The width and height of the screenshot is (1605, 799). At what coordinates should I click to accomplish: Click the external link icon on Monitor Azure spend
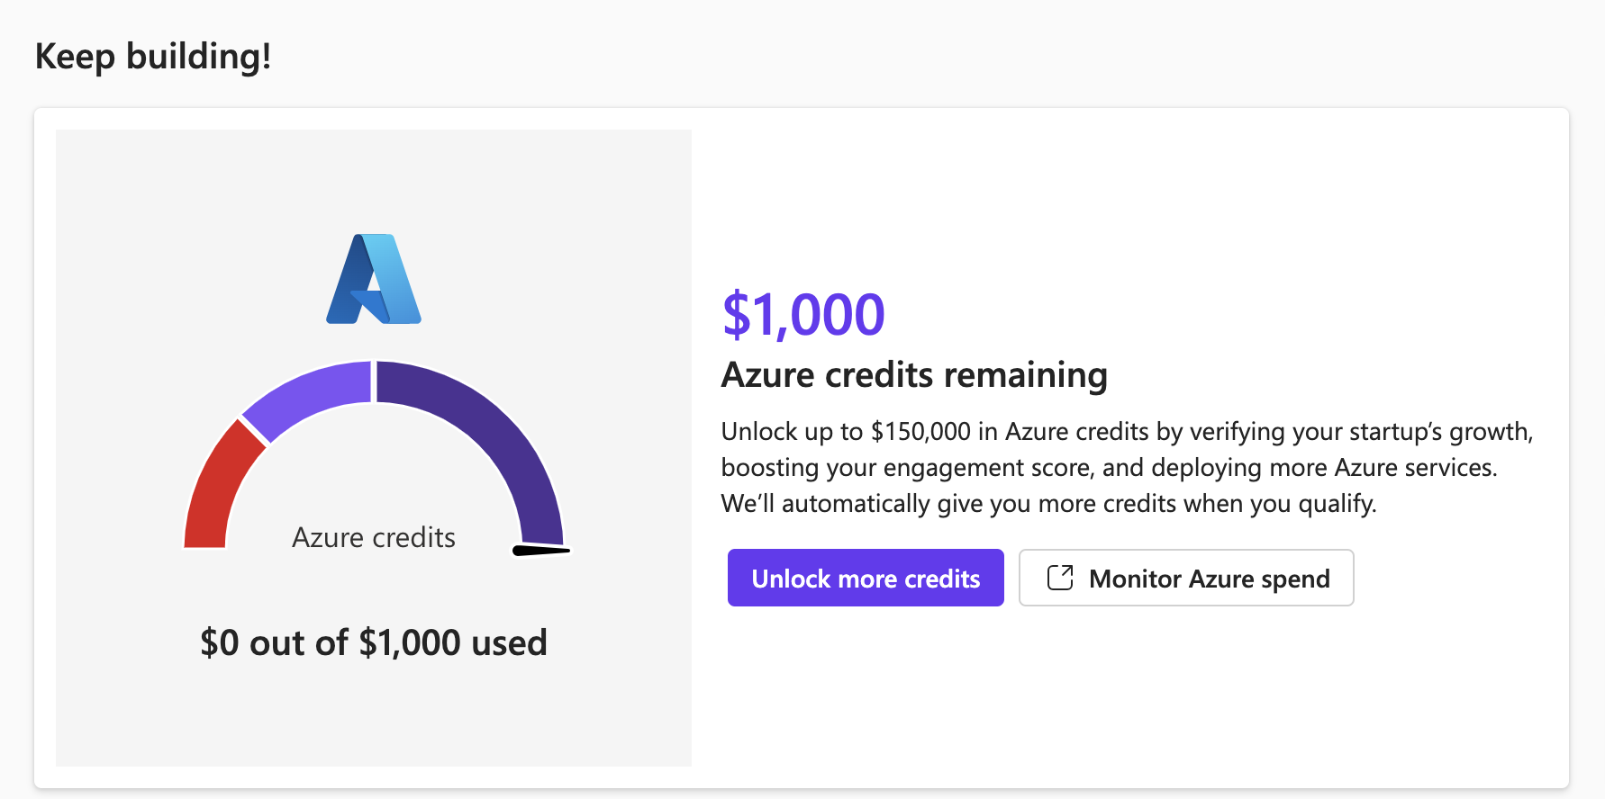coord(1060,578)
